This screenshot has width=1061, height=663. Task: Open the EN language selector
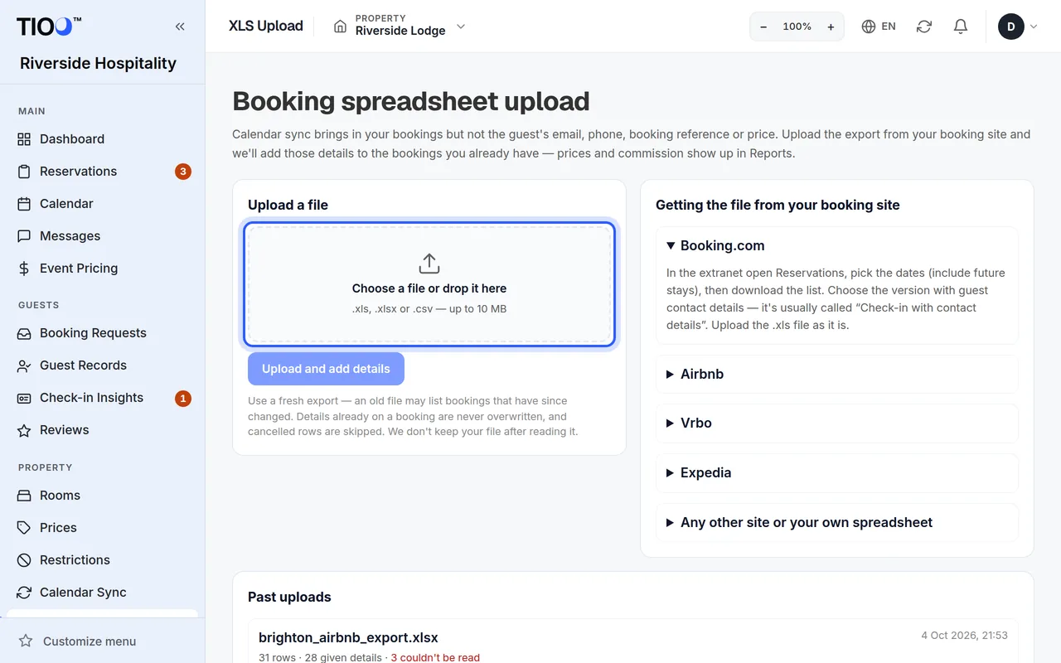[879, 27]
